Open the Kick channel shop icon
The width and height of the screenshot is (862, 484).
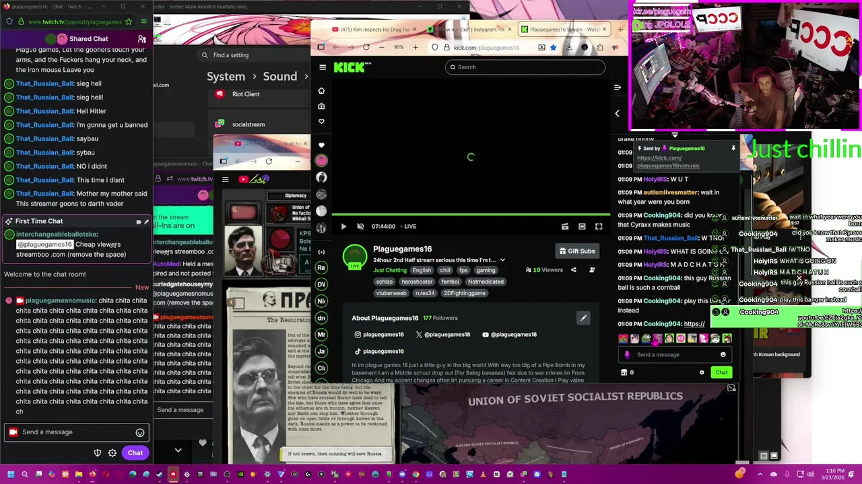coord(624,372)
